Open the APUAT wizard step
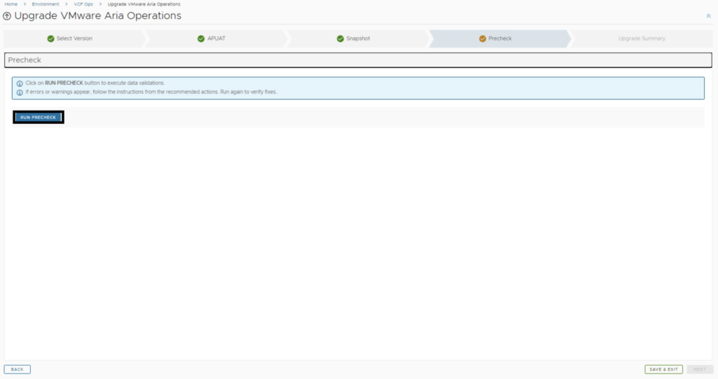The width and height of the screenshot is (718, 379). tap(216, 39)
